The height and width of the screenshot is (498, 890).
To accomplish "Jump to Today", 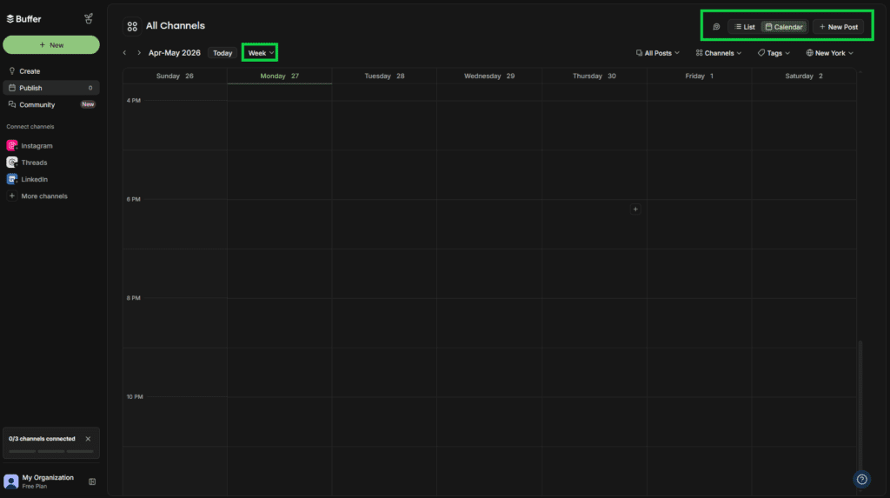I will pos(222,53).
